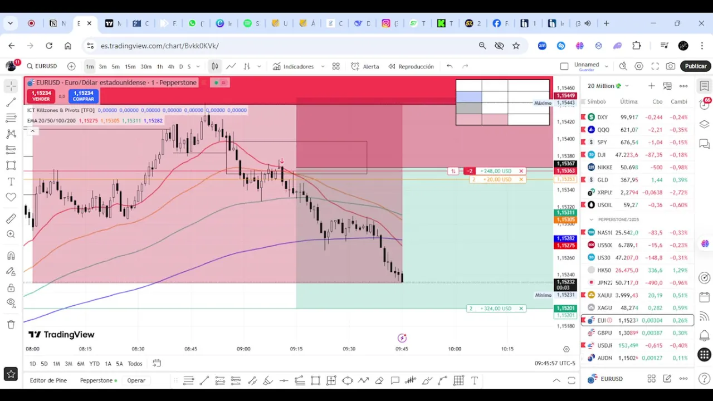Switch chart to fullscreen mode

[x=655, y=66]
